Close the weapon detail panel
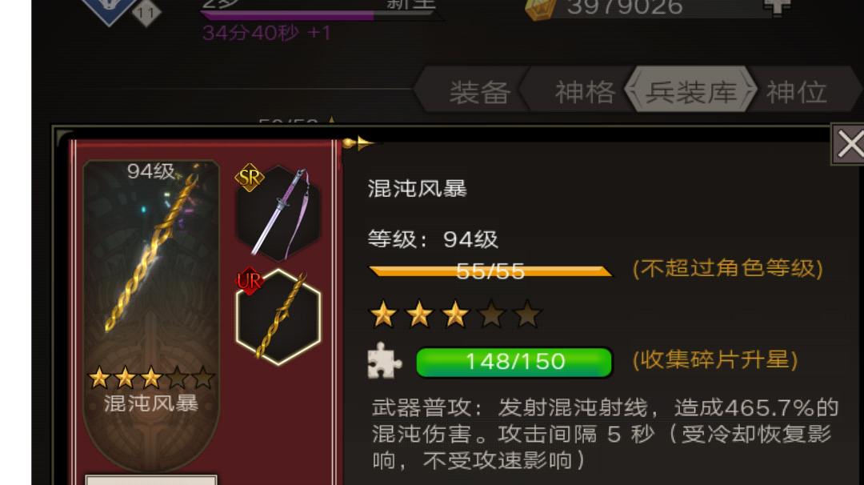The image size is (864, 485). point(848,144)
